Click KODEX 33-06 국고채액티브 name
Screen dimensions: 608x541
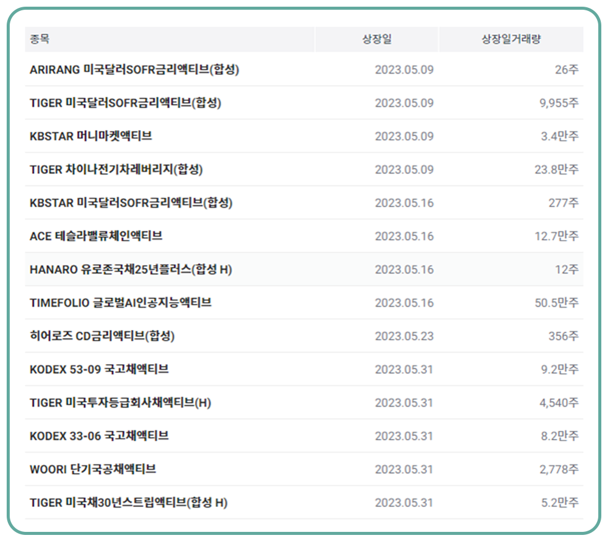point(99,436)
